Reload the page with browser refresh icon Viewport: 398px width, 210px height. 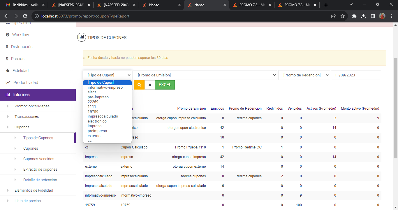click(x=25, y=16)
